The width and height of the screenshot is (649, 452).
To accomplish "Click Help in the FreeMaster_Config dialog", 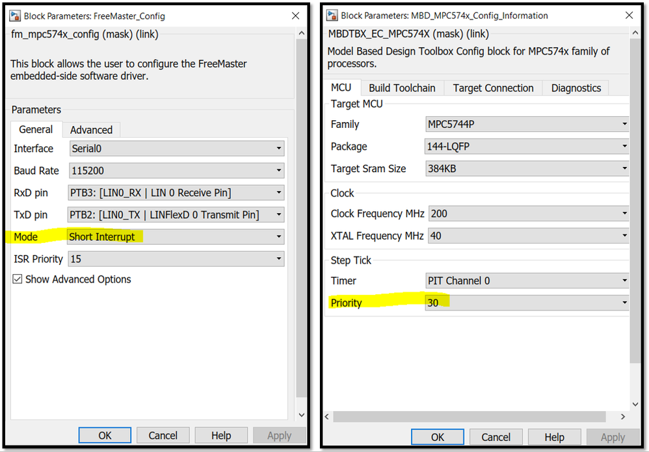I will click(221, 436).
